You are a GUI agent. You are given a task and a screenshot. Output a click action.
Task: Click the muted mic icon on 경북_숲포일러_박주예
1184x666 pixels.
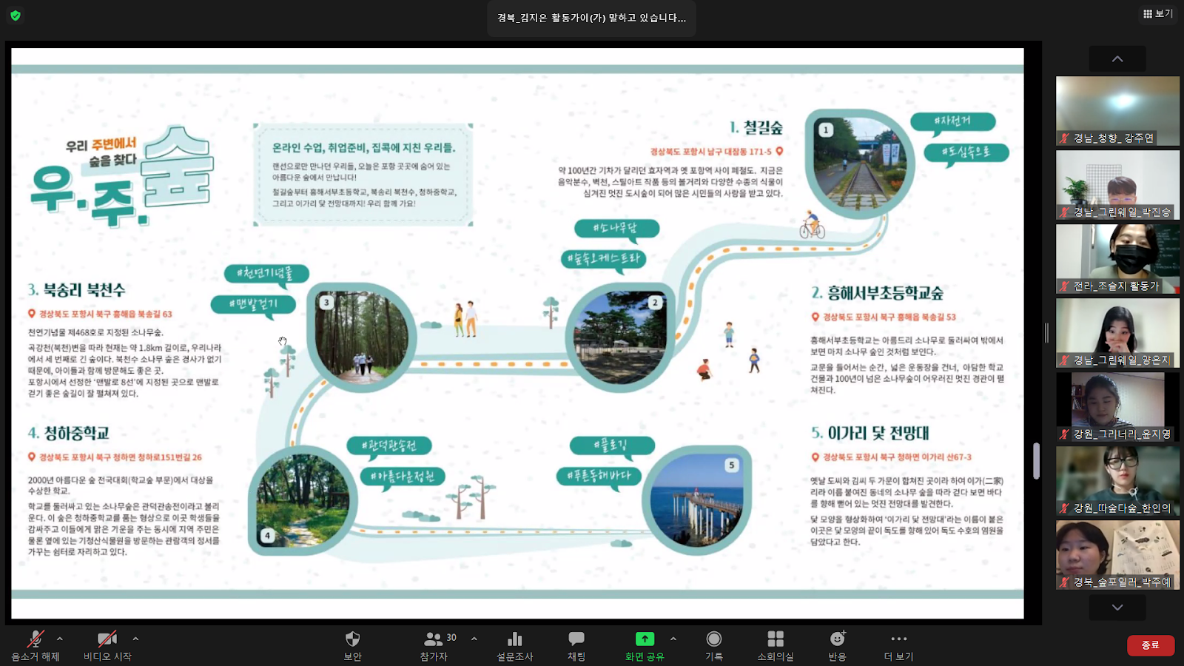point(1065,582)
